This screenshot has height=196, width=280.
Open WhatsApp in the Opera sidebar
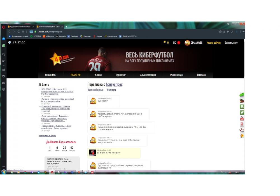click(x=4, y=45)
